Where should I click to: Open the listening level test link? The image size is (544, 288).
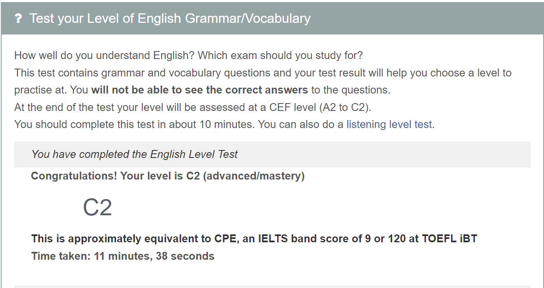(389, 124)
